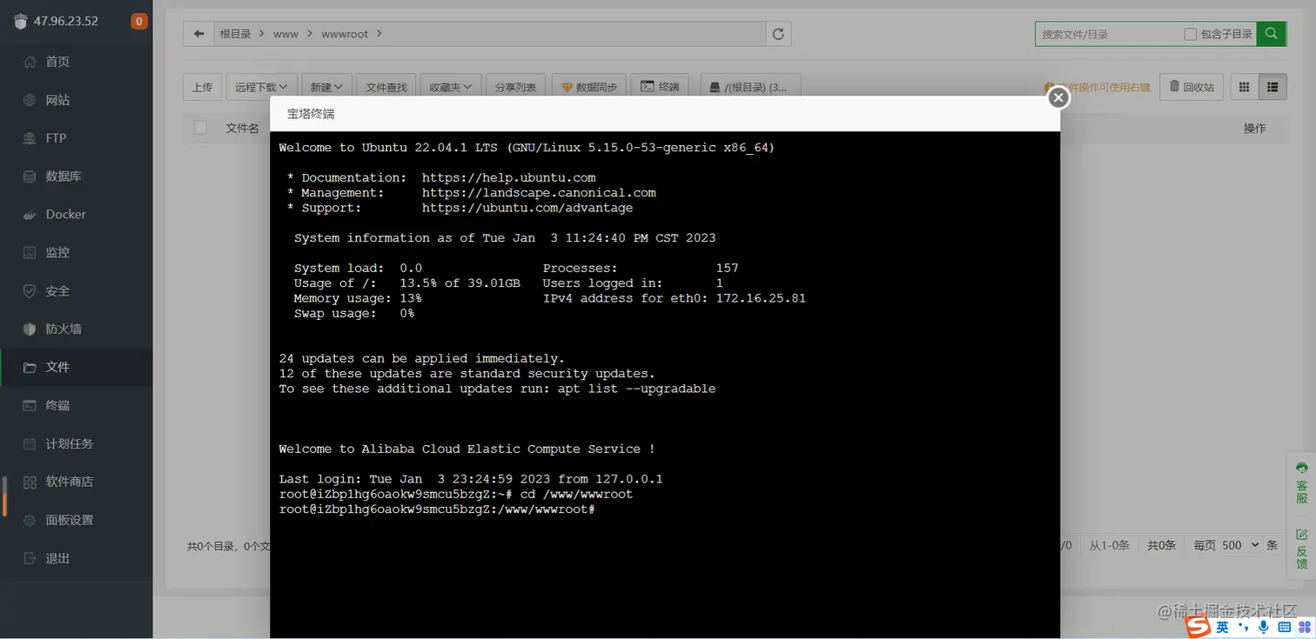Click the IME punctuation toggle

[1244, 627]
